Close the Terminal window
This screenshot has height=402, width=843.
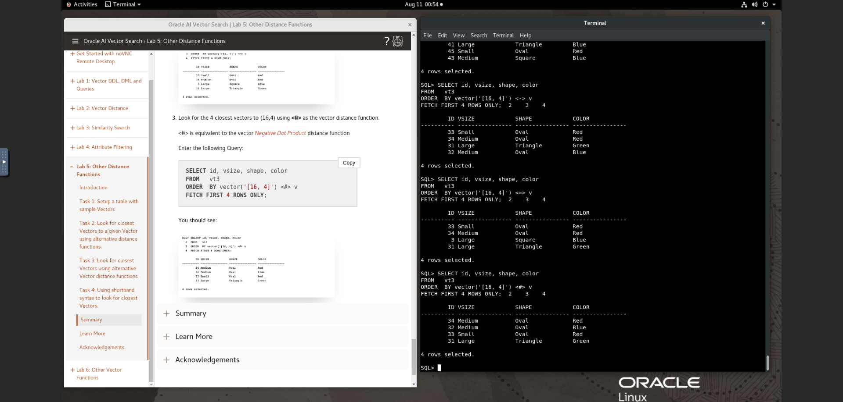coord(763,23)
